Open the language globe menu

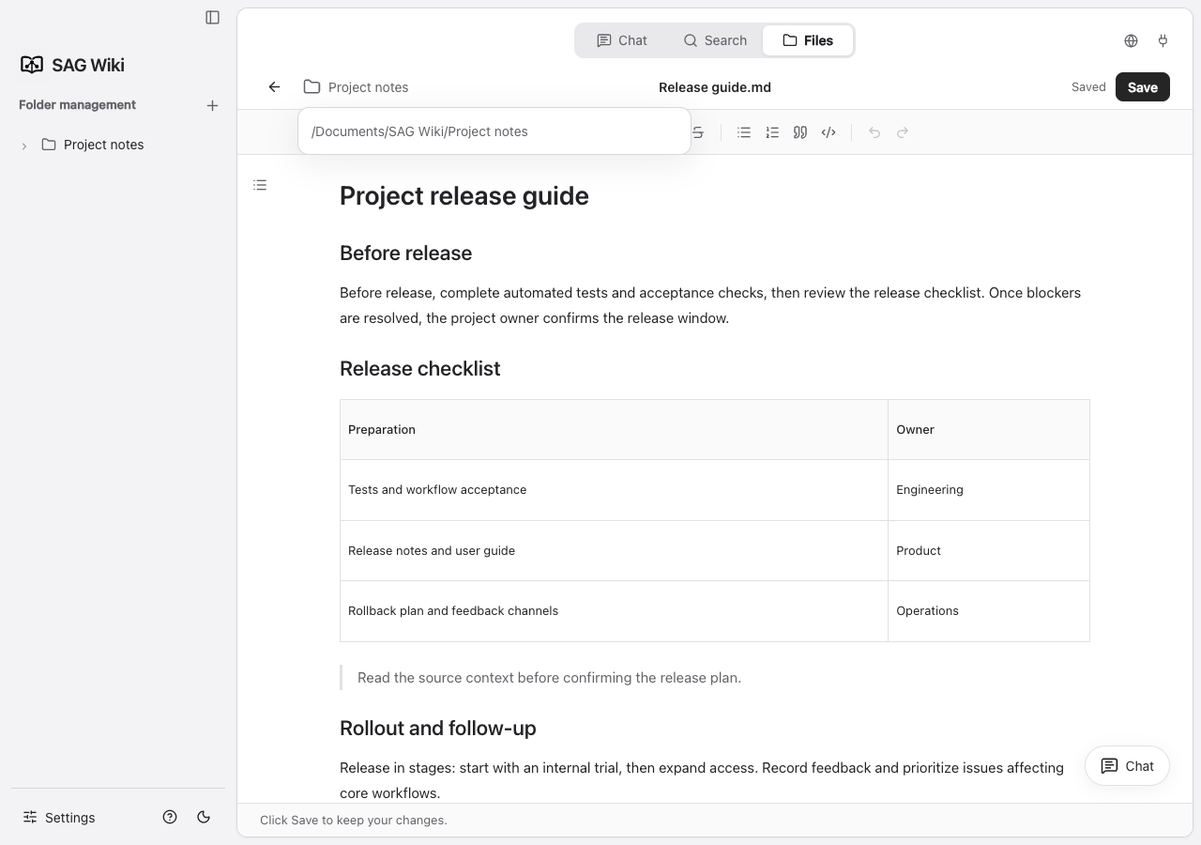coord(1131,40)
